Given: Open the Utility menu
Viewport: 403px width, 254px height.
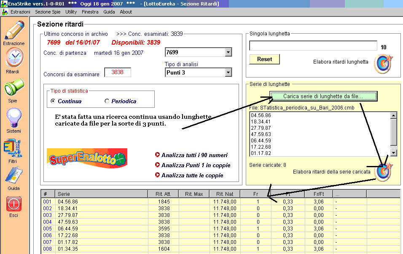Looking at the screenshot, I should point(71,12).
